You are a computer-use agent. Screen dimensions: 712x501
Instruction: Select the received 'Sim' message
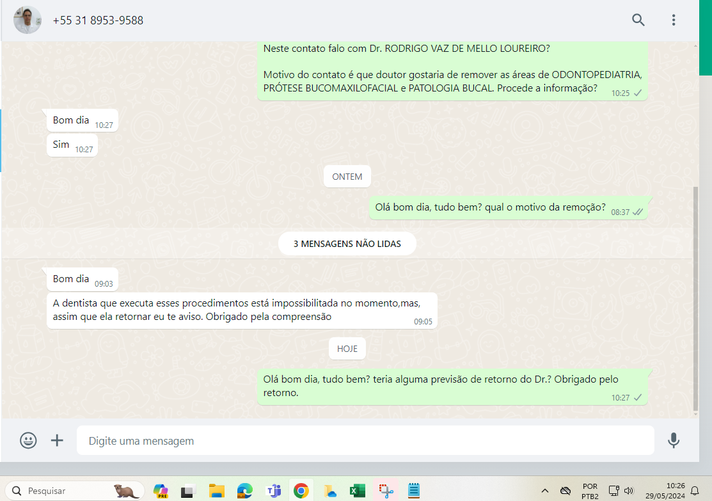[72, 145]
